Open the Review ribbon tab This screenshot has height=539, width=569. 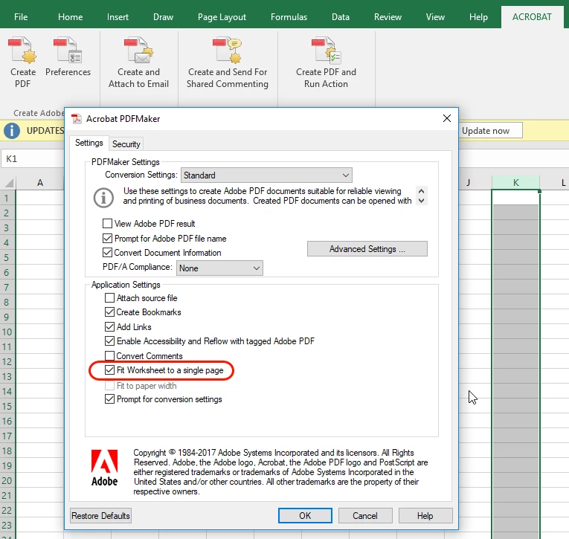pos(388,16)
